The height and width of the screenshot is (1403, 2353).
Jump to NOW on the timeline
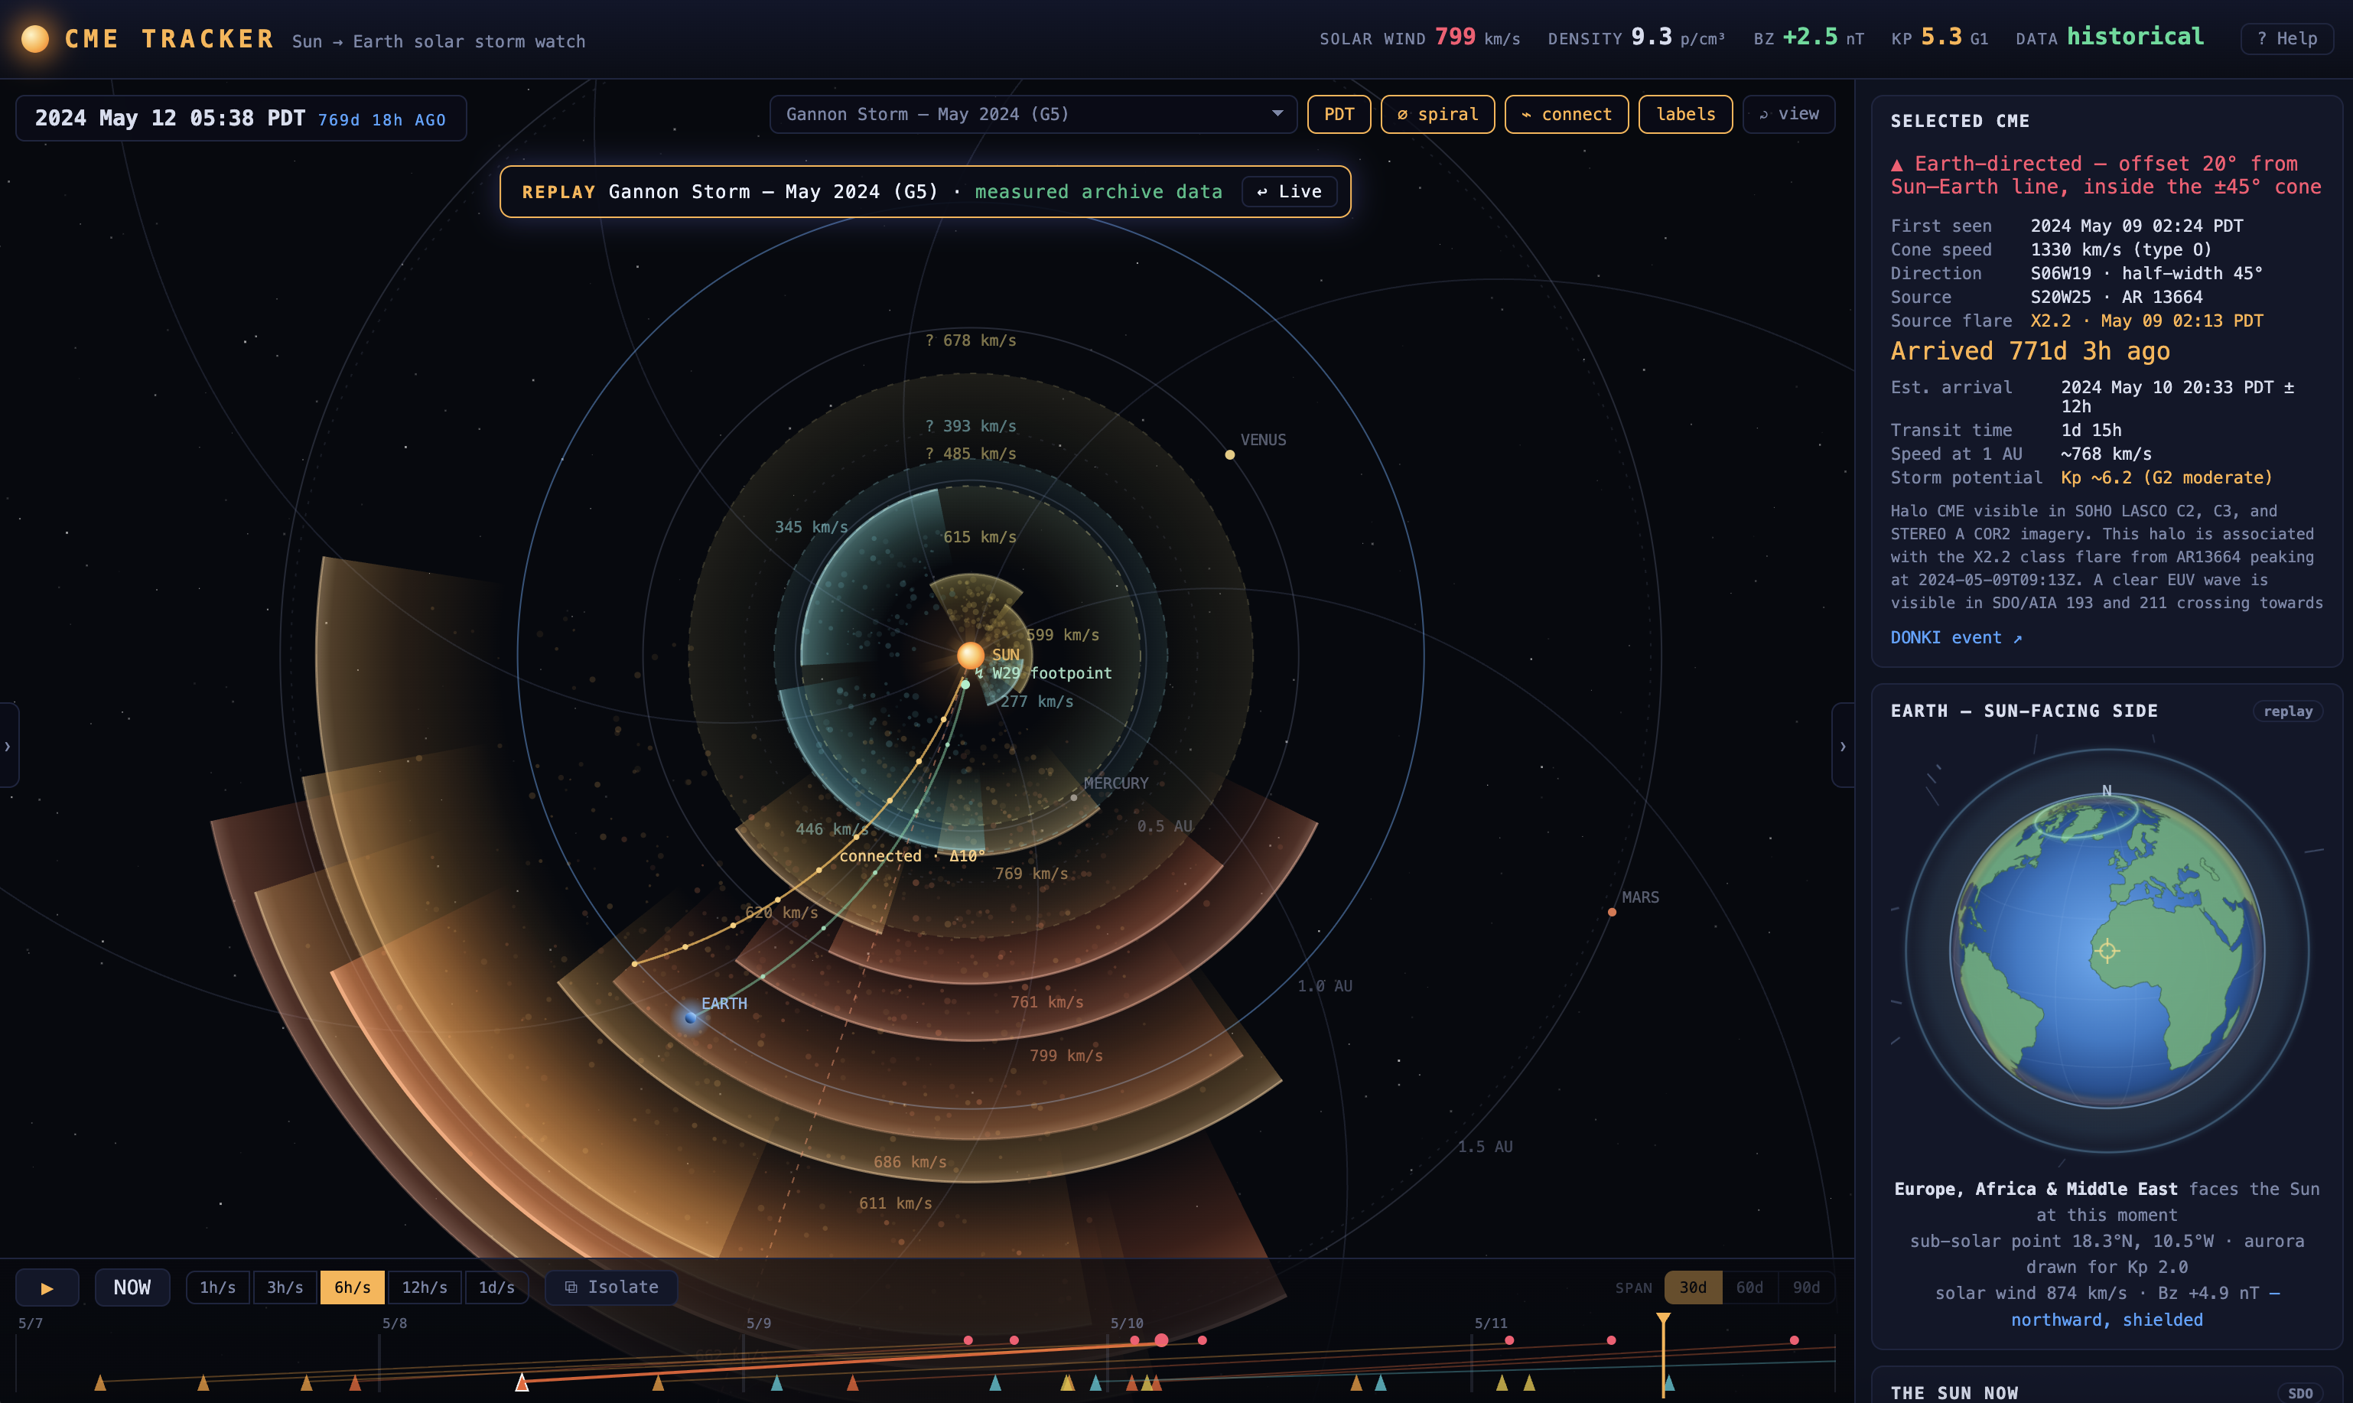click(132, 1287)
